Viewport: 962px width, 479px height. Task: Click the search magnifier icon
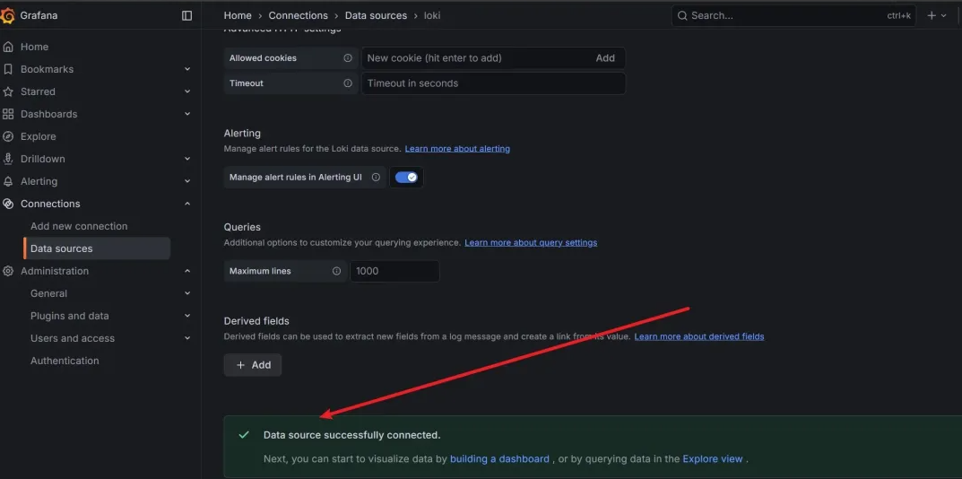682,16
